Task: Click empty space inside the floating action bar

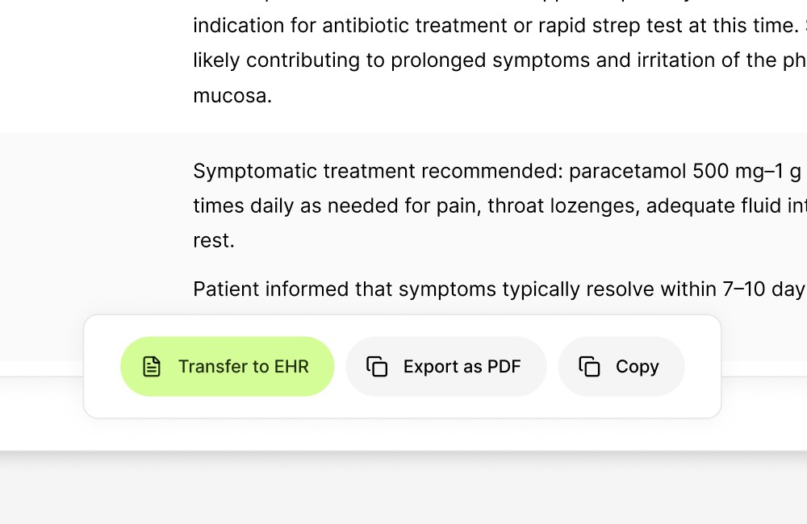Action: 703,367
